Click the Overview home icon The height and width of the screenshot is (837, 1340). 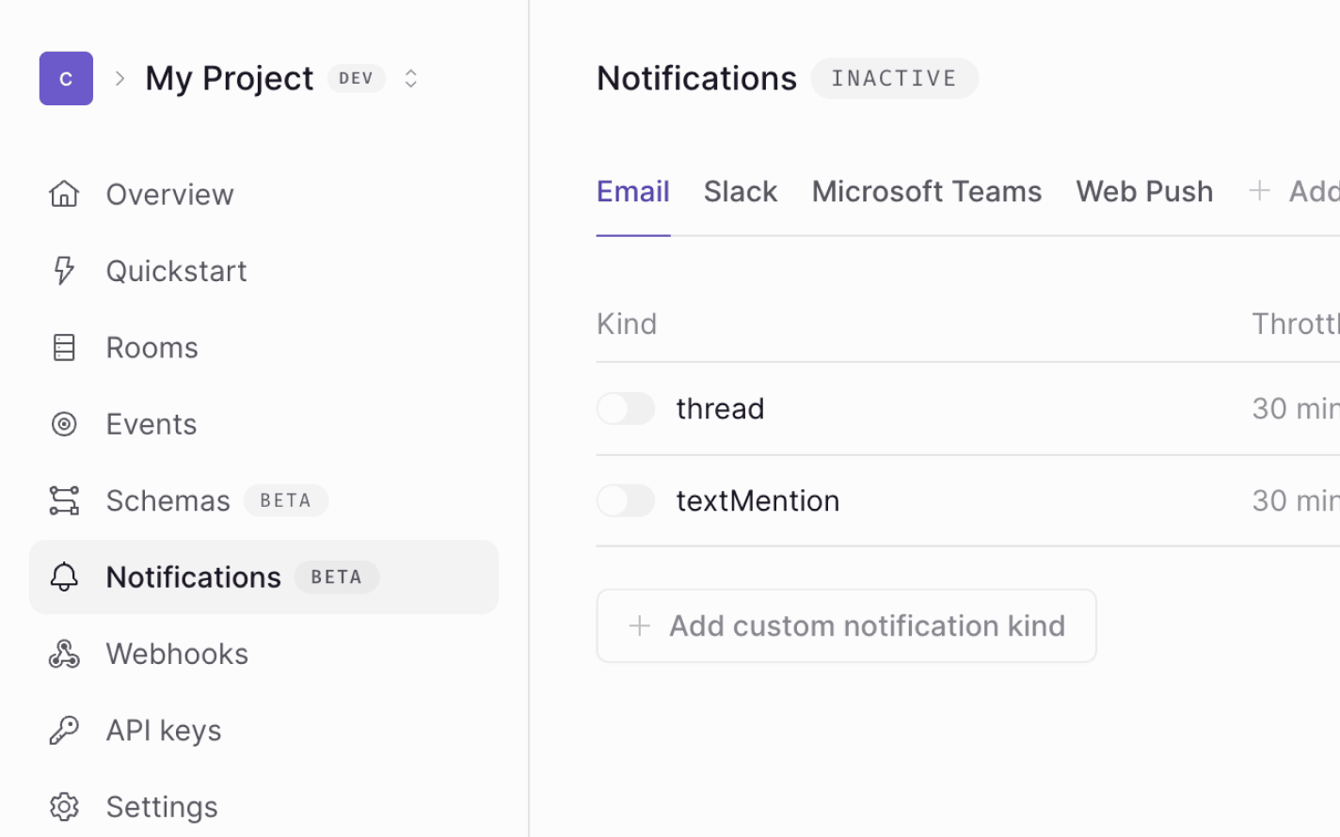coord(63,194)
